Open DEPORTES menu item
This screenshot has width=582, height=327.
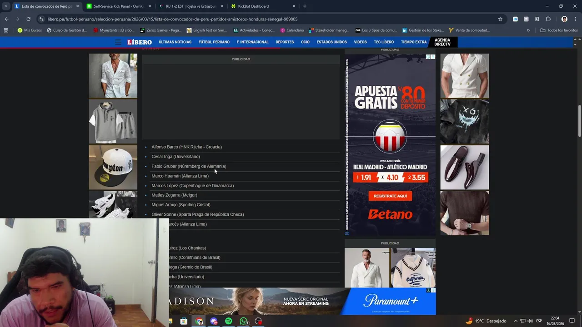pyautogui.click(x=285, y=42)
